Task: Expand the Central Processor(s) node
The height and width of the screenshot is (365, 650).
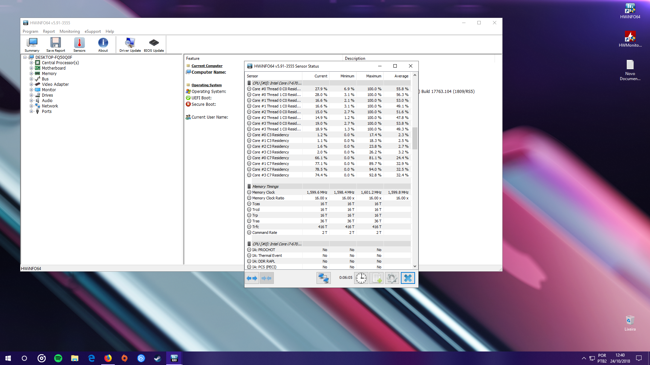Action: 31,63
